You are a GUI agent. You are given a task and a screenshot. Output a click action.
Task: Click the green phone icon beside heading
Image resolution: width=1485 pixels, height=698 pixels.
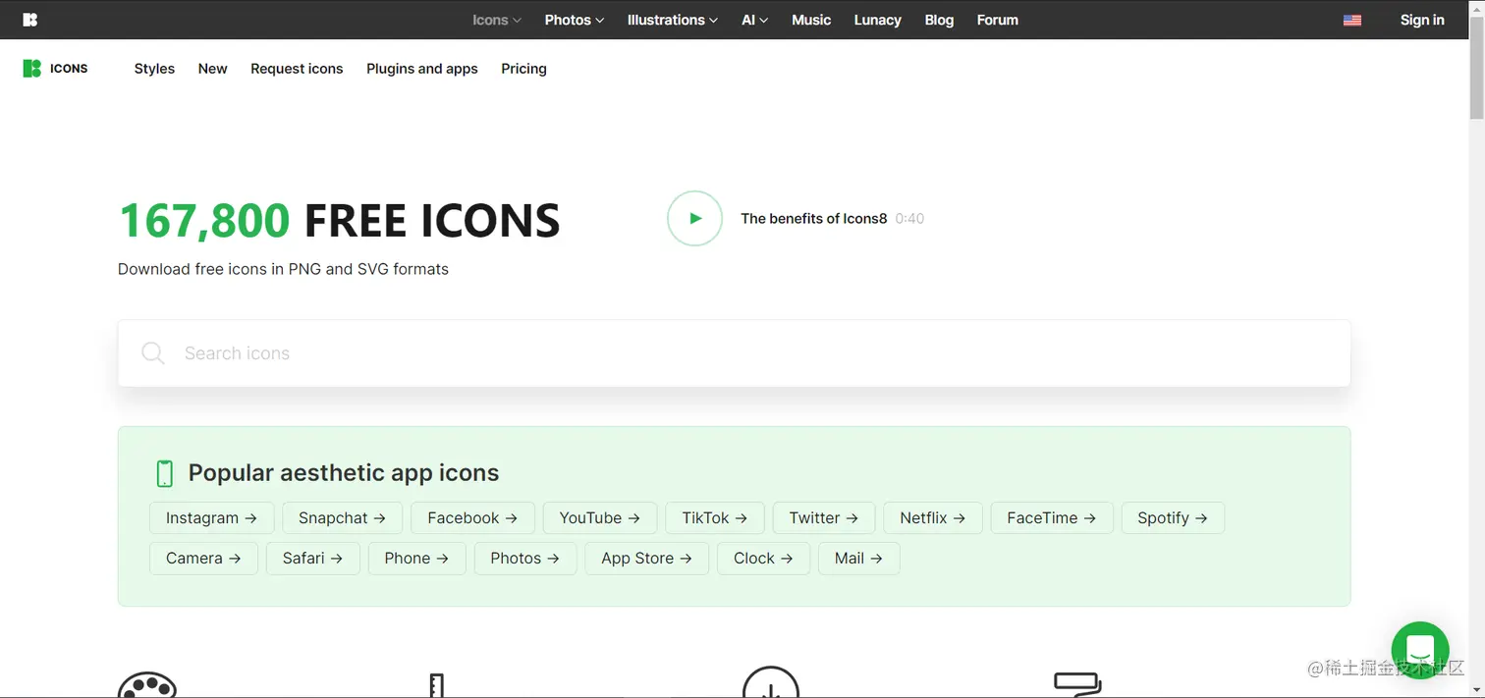(165, 473)
